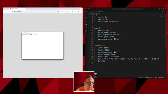Open Customize Layout icon in VS Code
The image size is (168, 94).
click(165, 9)
